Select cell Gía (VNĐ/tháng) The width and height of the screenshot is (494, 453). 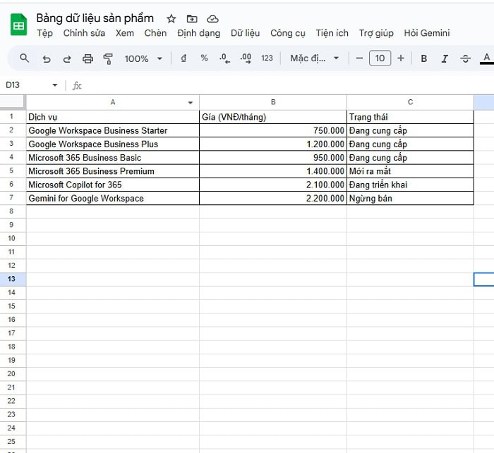point(273,117)
